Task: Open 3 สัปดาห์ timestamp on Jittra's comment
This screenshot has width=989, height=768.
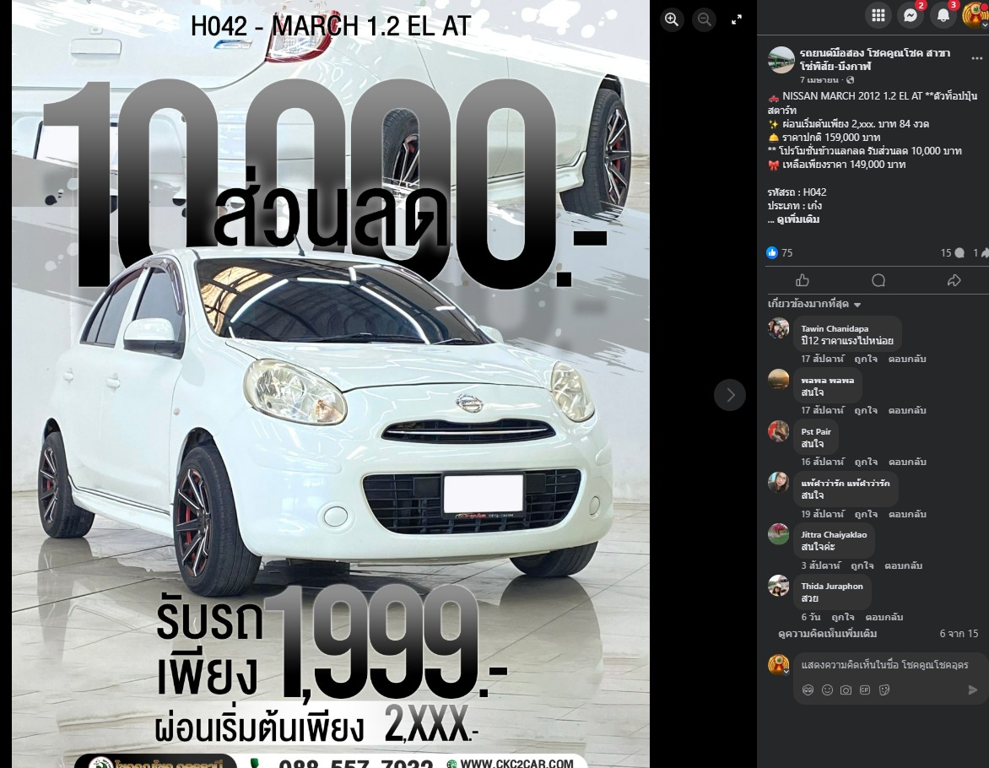Action: pos(820,565)
